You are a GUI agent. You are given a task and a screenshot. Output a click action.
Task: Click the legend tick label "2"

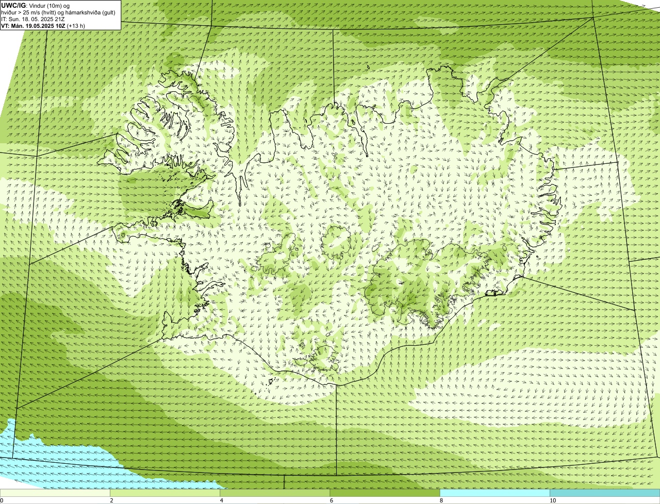pyautogui.click(x=111, y=500)
